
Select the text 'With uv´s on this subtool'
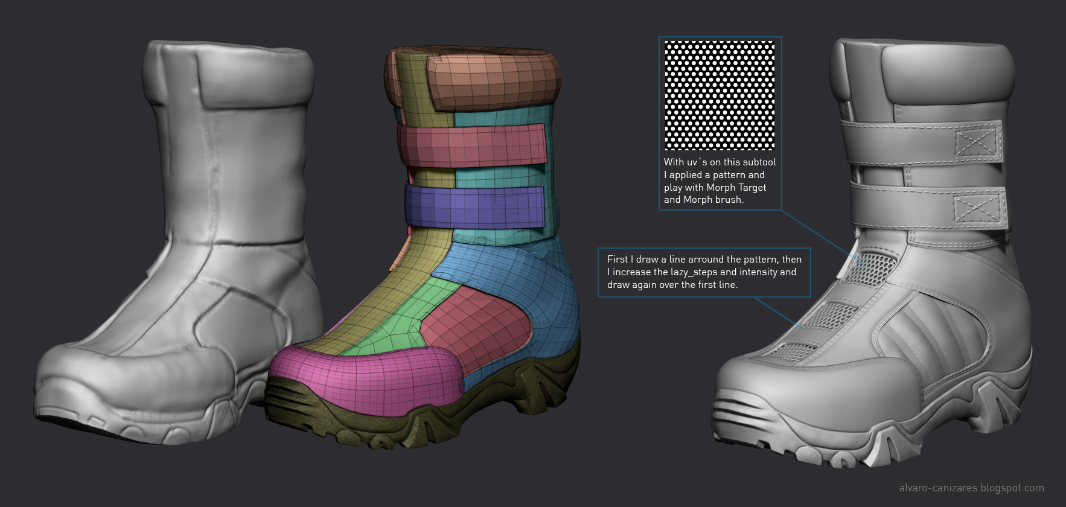pos(720,162)
